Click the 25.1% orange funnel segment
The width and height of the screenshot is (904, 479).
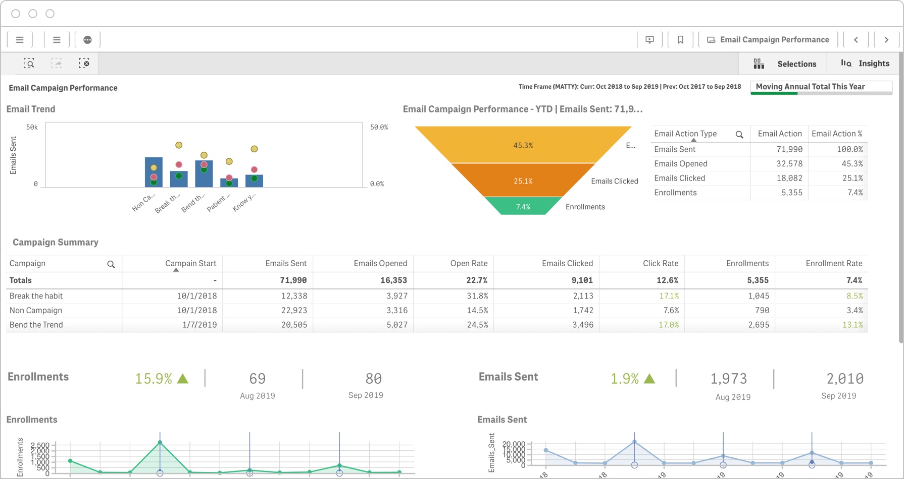[x=523, y=181]
